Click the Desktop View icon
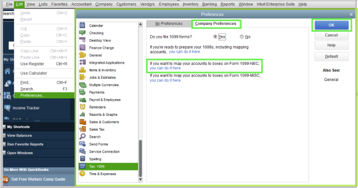Image resolution: width=358 pixels, height=188 pixels. click(x=82, y=40)
